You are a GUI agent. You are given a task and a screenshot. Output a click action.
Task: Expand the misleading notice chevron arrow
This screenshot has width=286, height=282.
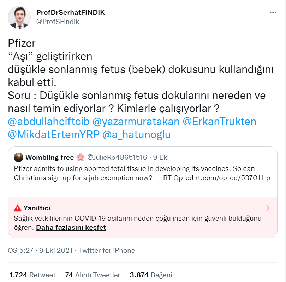coord(268,208)
